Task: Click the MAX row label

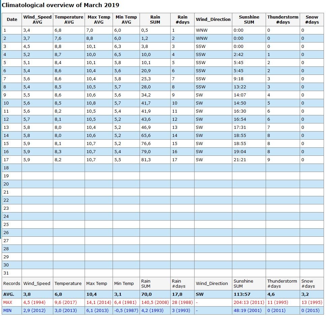Action: point(8,303)
